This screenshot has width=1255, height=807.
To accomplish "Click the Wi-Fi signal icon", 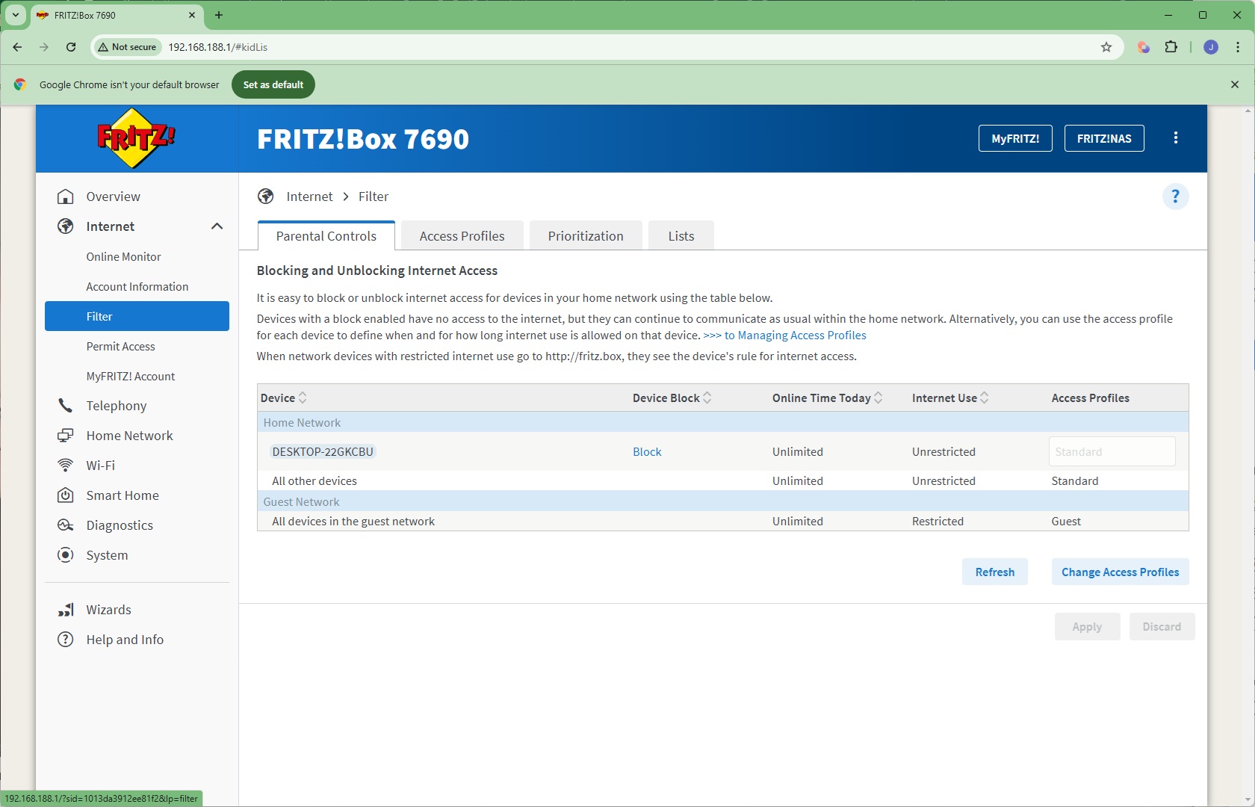I will point(66,466).
